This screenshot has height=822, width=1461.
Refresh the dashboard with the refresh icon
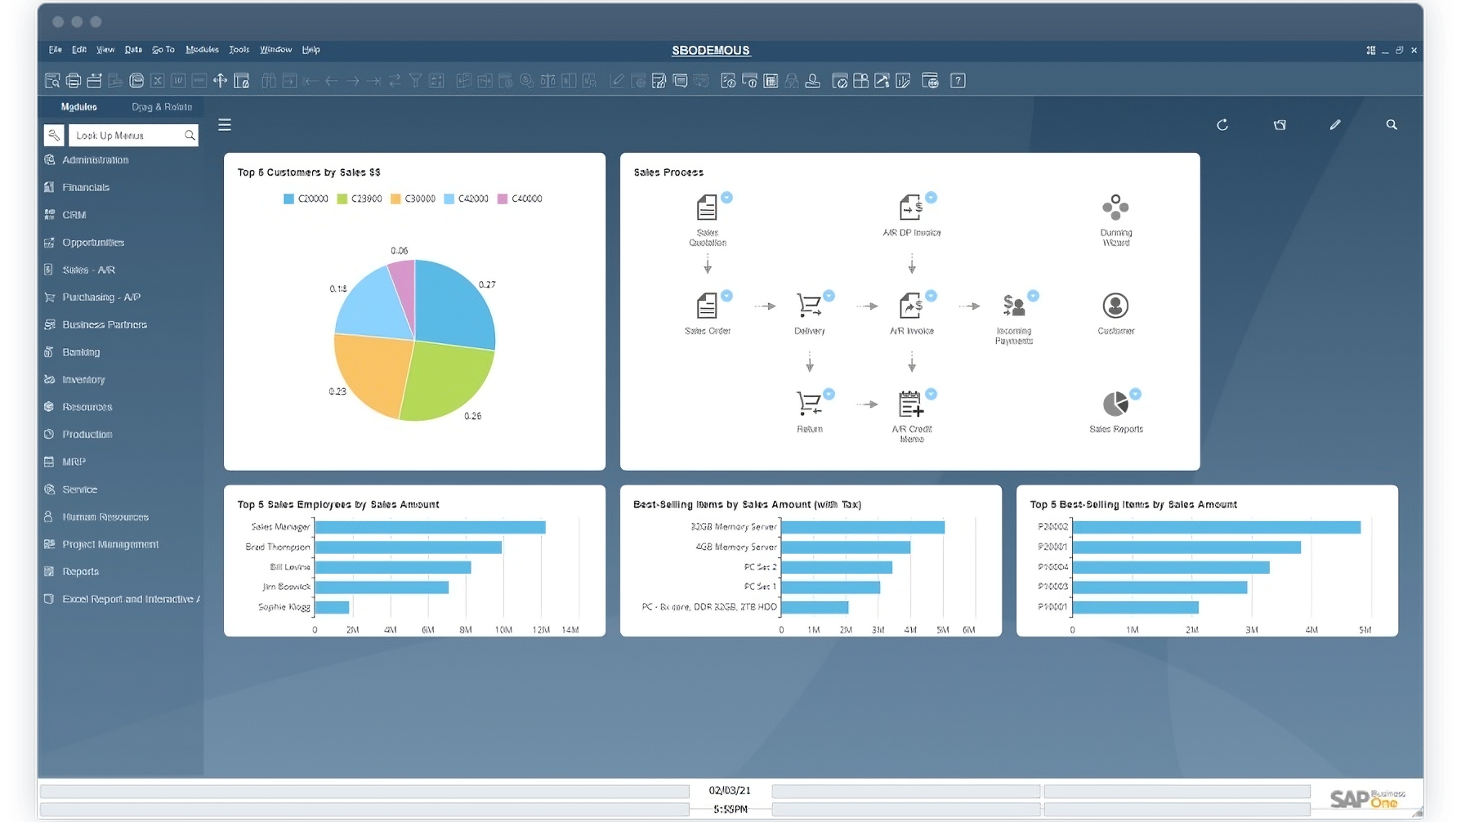(x=1222, y=124)
